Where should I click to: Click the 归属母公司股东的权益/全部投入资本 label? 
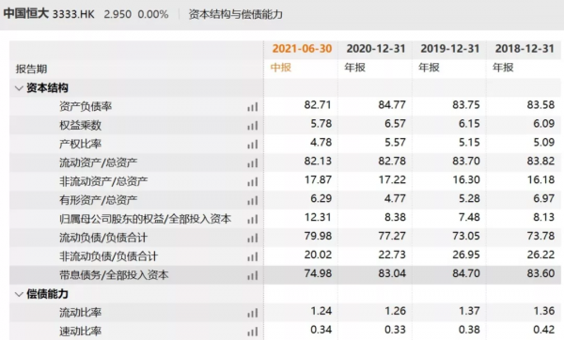click(146, 219)
